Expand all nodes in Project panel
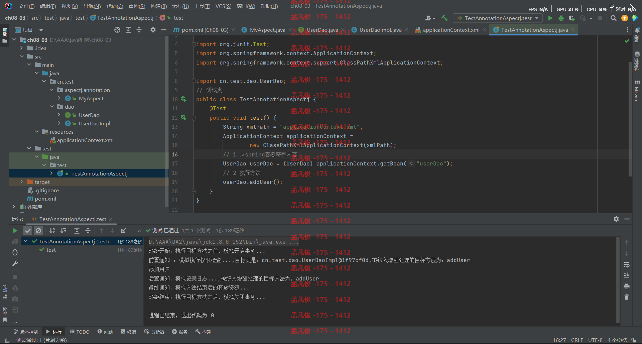 pyautogui.click(x=128, y=30)
